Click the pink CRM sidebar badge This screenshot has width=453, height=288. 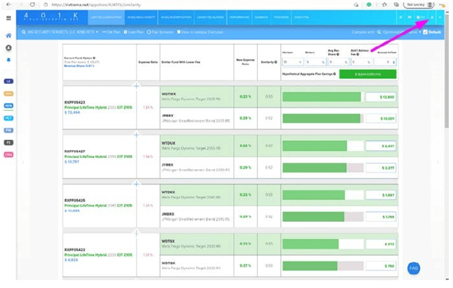(8, 155)
